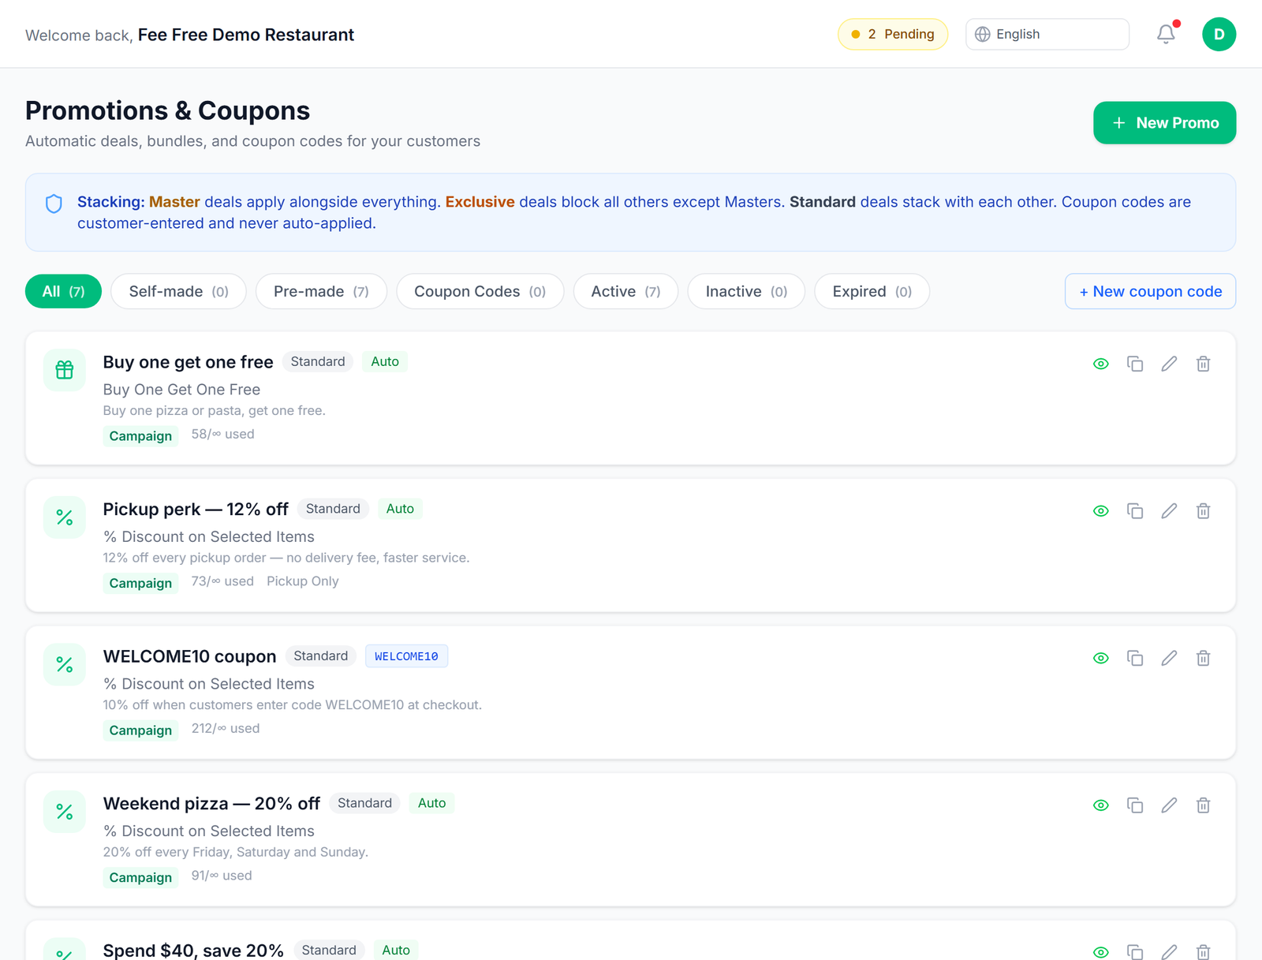Viewport: 1262px width, 960px height.
Task: Edit the Buy one get one free promo
Action: point(1169,364)
